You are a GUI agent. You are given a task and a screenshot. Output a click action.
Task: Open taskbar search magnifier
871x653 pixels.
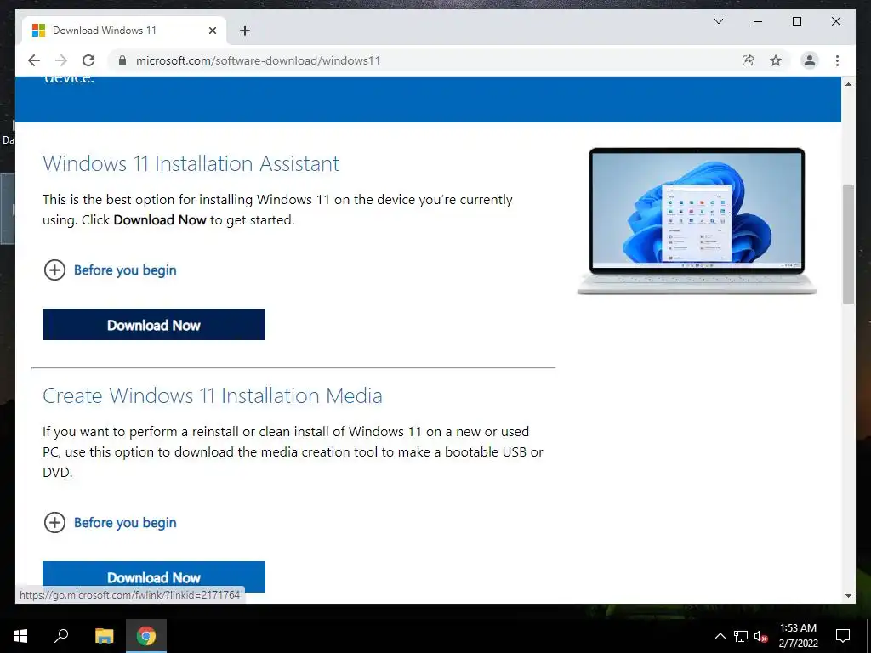pos(61,636)
